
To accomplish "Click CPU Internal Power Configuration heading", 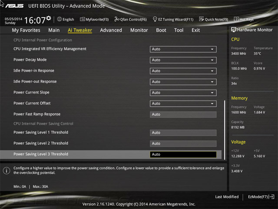I will pos(43,40).
